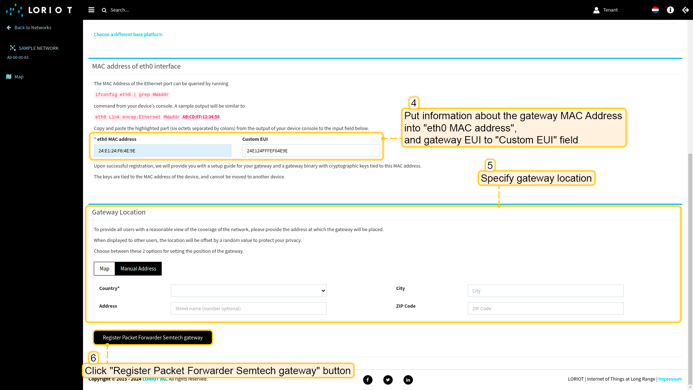Click the Dutch flag language selector
This screenshot has width=693, height=390.
pos(655,10)
